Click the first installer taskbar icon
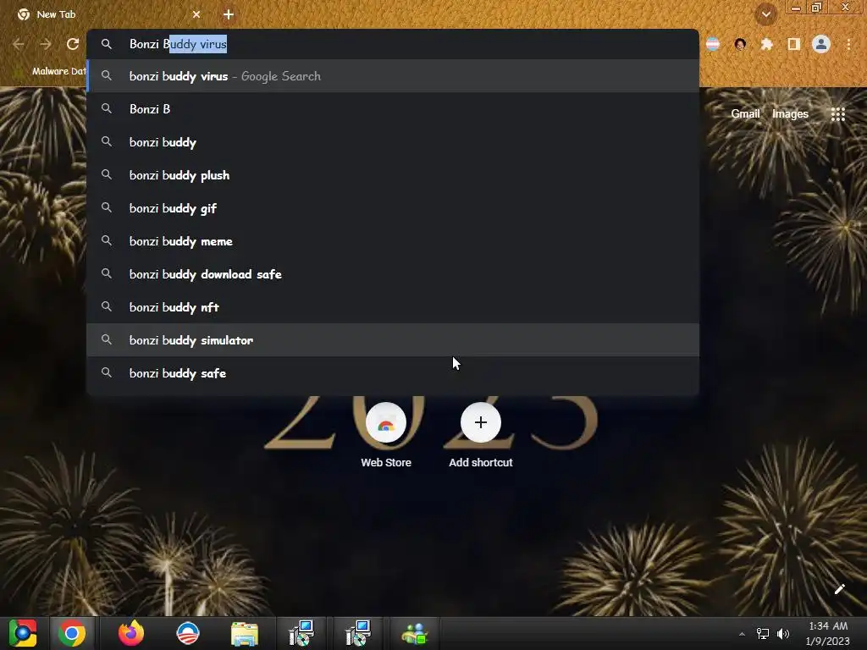867x650 pixels. point(301,633)
